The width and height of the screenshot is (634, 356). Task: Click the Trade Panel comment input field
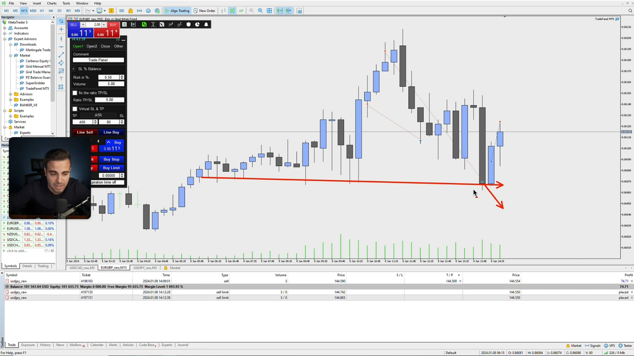[97, 60]
